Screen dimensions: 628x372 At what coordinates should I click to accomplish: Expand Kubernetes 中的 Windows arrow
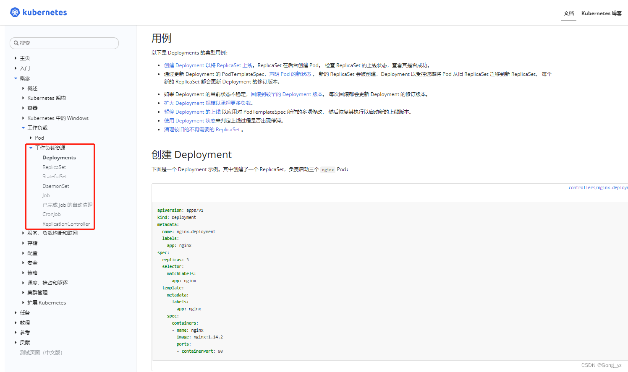tap(23, 118)
